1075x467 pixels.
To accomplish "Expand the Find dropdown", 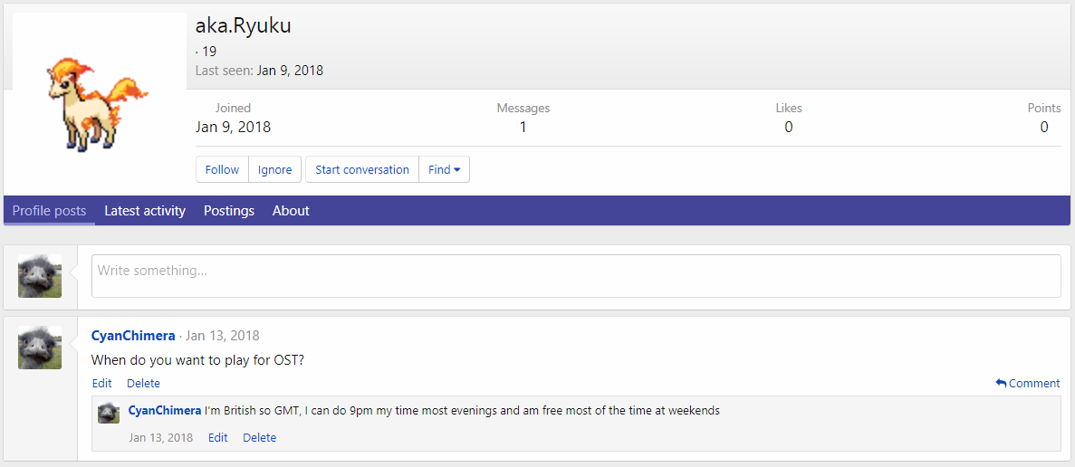I will click(x=444, y=169).
